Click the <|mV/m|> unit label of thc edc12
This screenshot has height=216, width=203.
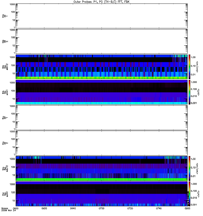[x=197, y=168]
